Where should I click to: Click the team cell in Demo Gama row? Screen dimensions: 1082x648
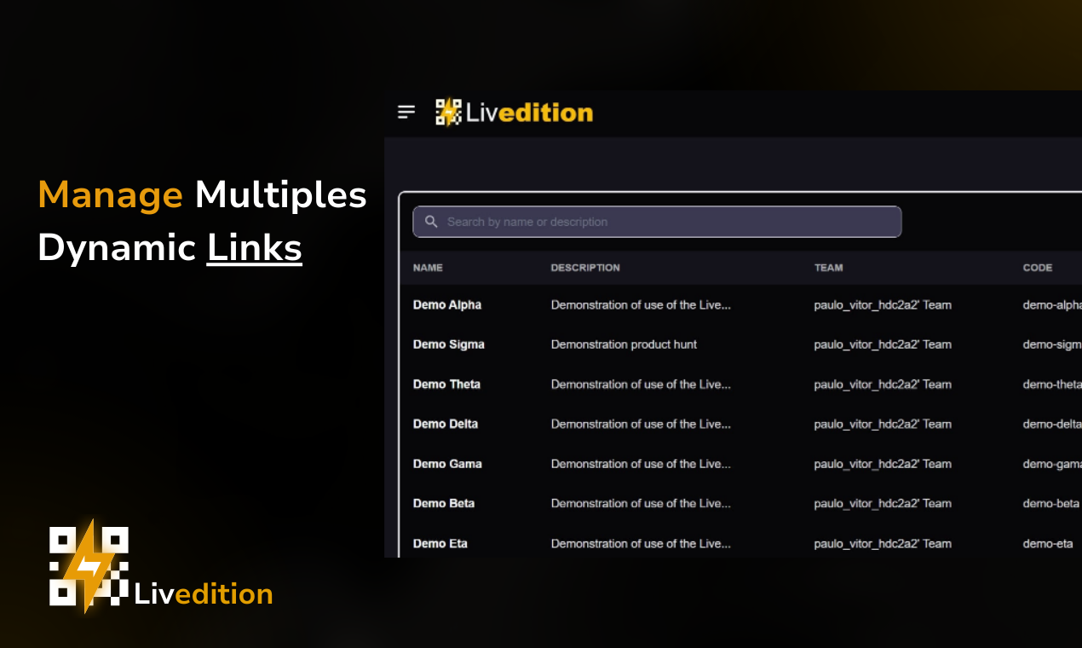pyautogui.click(x=883, y=464)
